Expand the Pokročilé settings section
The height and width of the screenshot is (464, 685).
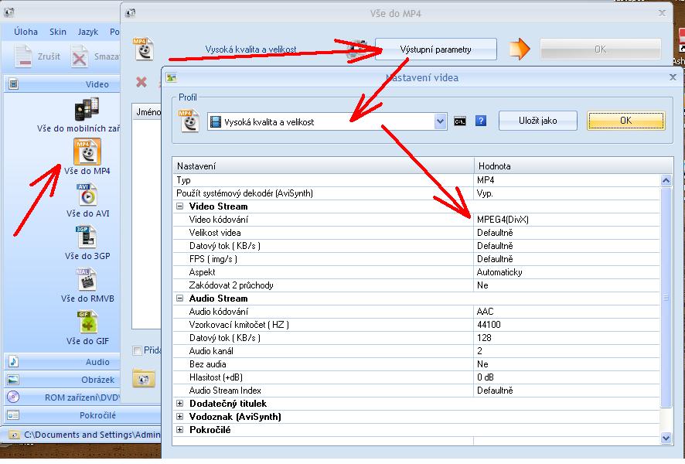click(180, 430)
